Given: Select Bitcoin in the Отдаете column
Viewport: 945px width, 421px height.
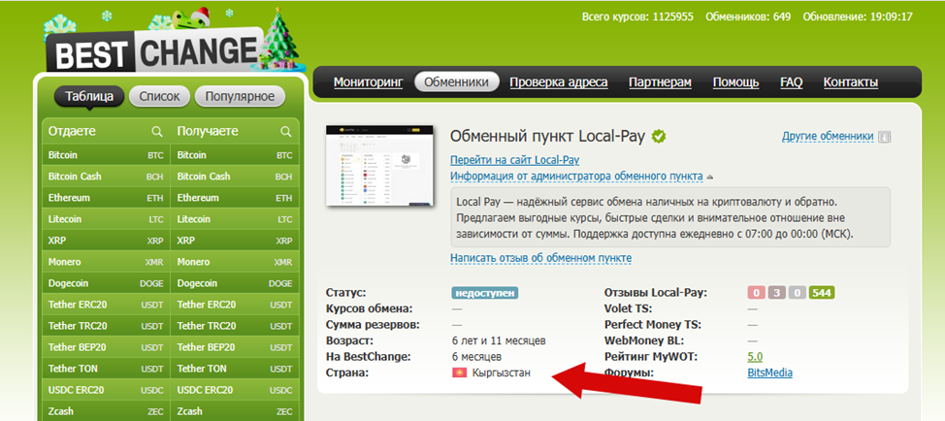Looking at the screenshot, I should [106, 155].
